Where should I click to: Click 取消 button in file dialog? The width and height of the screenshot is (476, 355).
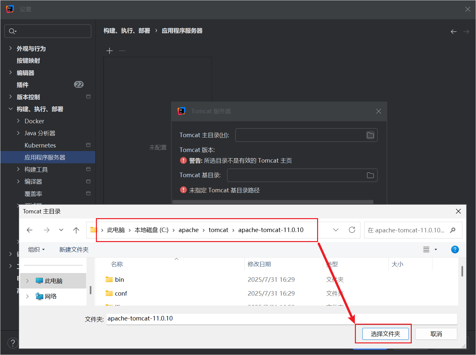point(436,334)
